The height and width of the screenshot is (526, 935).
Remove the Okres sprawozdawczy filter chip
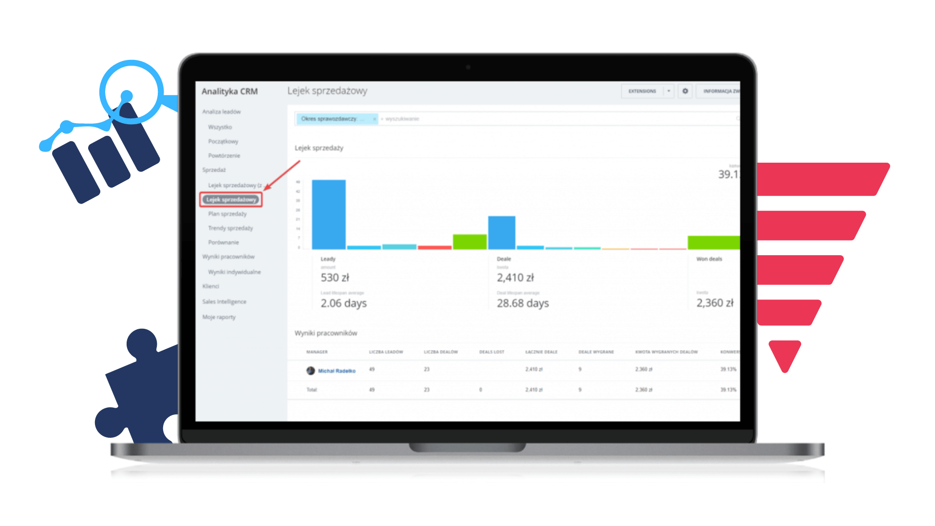374,119
